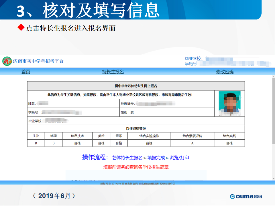
Task: Click the B grade under 生物
Action: 36,143
